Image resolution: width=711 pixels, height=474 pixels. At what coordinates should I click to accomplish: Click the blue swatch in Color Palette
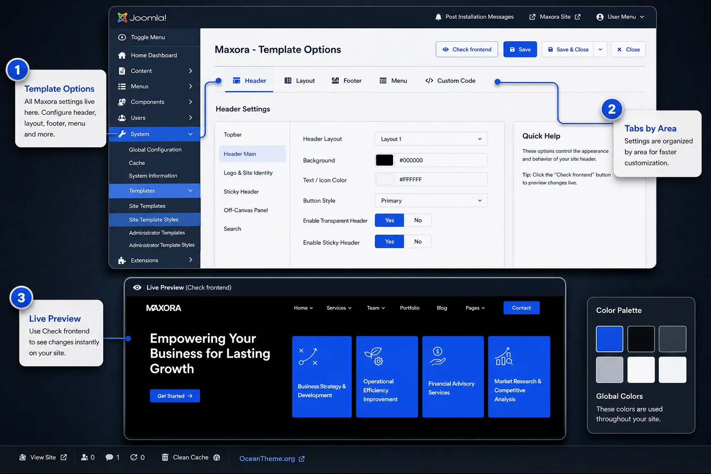(x=610, y=339)
